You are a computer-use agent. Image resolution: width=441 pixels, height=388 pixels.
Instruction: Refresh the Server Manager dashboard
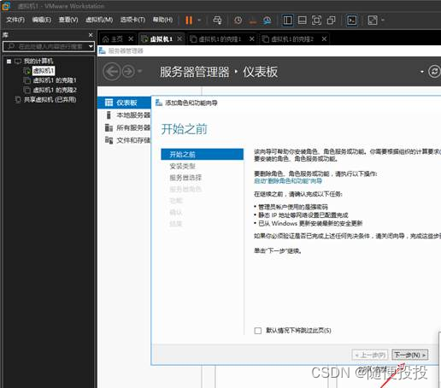pyautogui.click(x=434, y=71)
